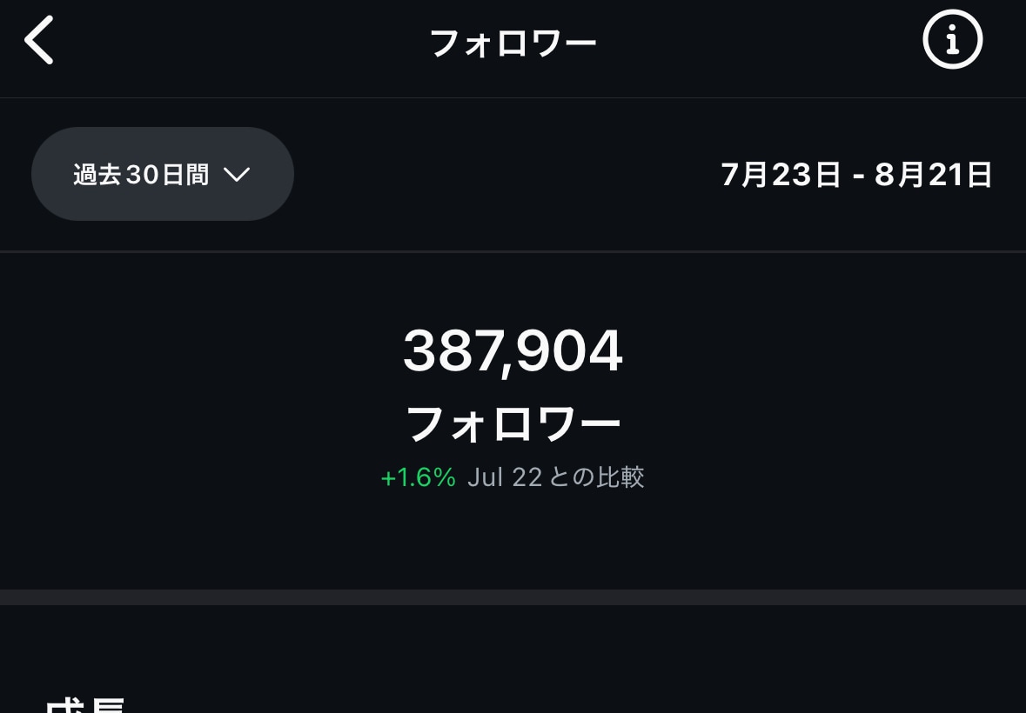Go back using the left arrow
The width and height of the screenshot is (1026, 713).
pos(38,41)
